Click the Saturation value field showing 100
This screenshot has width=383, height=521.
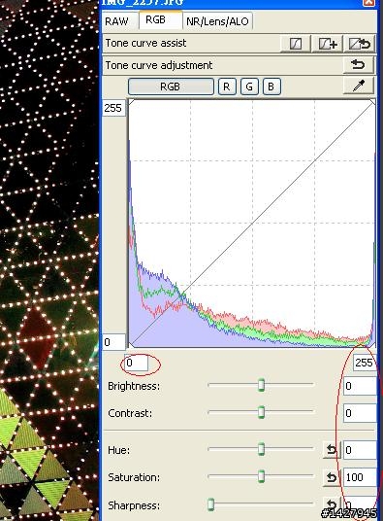pyautogui.click(x=360, y=477)
